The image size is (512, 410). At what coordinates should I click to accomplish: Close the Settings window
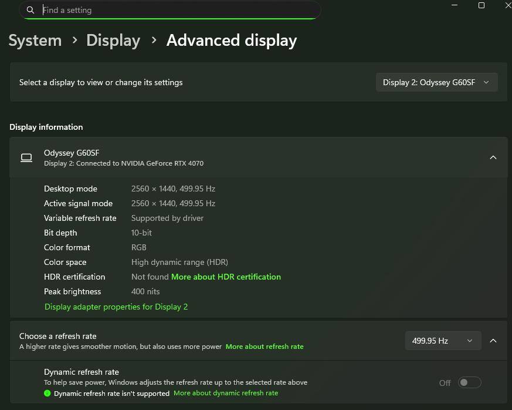(x=507, y=5)
